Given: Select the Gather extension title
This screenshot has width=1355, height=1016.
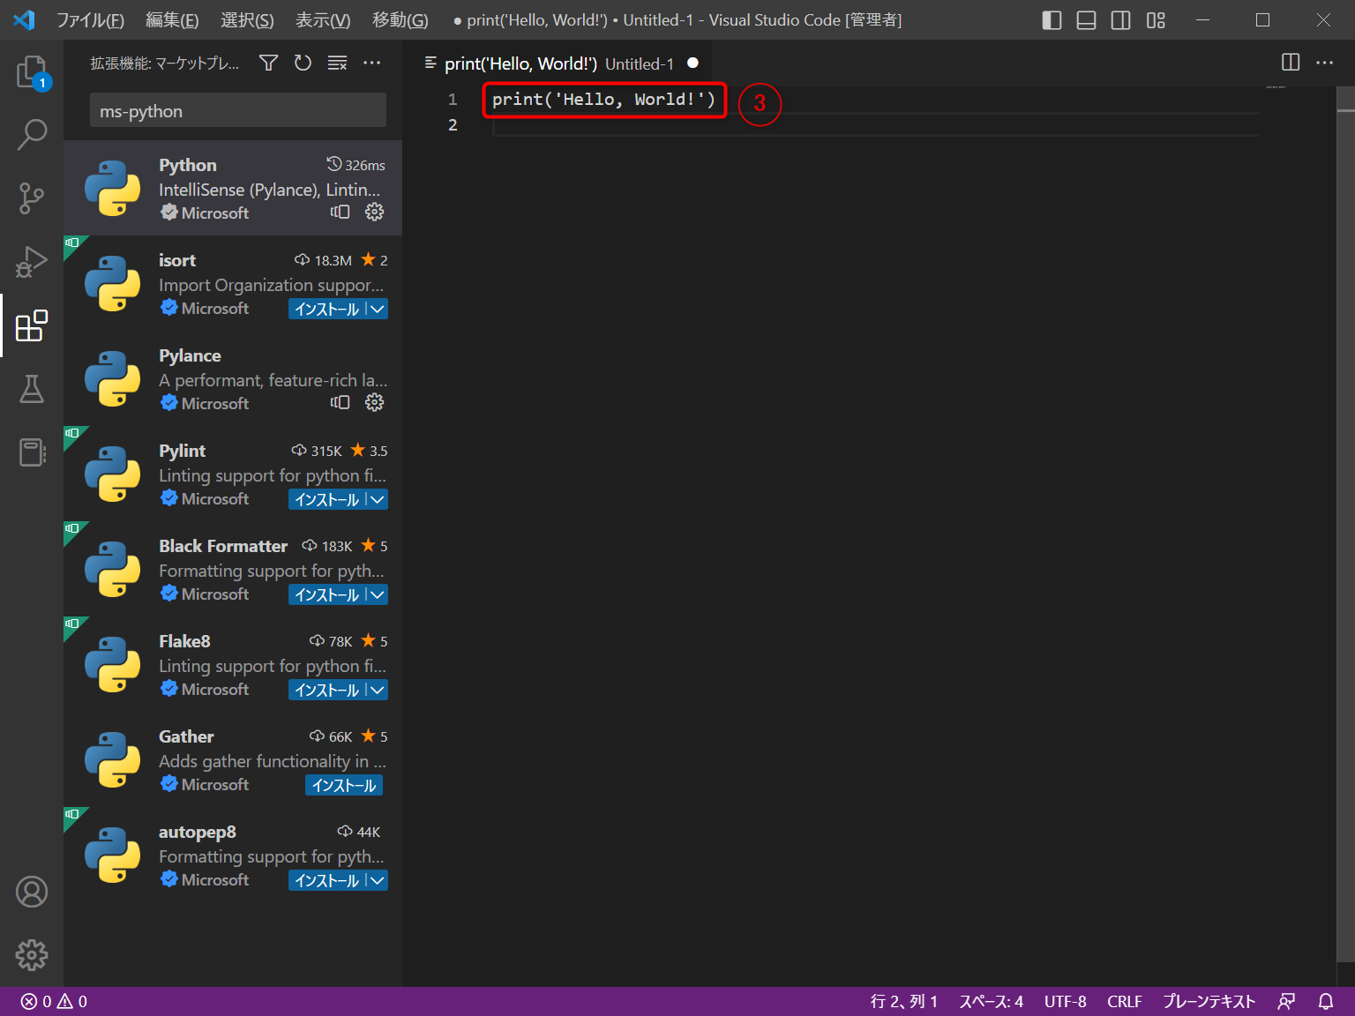Looking at the screenshot, I should 186,736.
